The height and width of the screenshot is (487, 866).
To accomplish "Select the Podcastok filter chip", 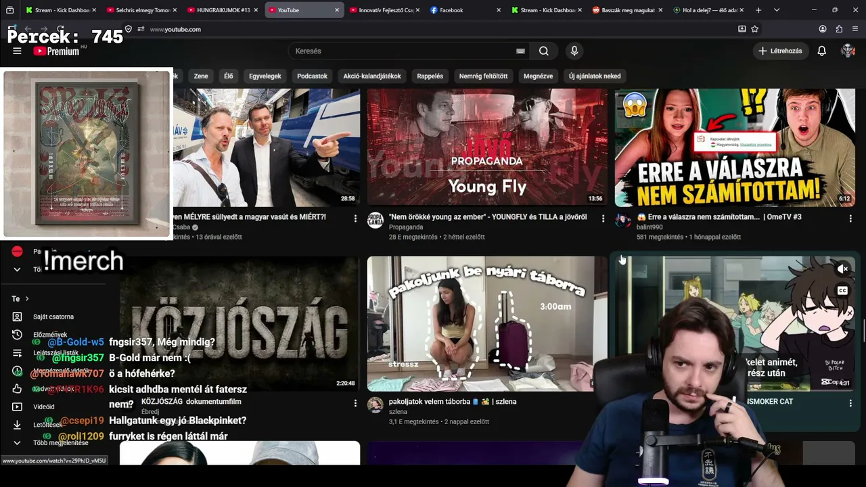I will 313,76.
